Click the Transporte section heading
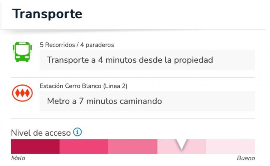270x166 pixels. pyautogui.click(x=47, y=14)
